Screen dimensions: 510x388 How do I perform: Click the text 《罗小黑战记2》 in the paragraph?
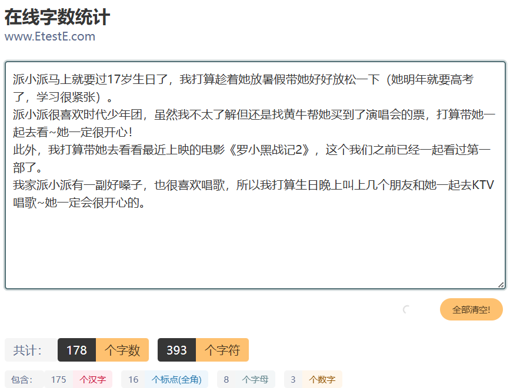(x=269, y=150)
